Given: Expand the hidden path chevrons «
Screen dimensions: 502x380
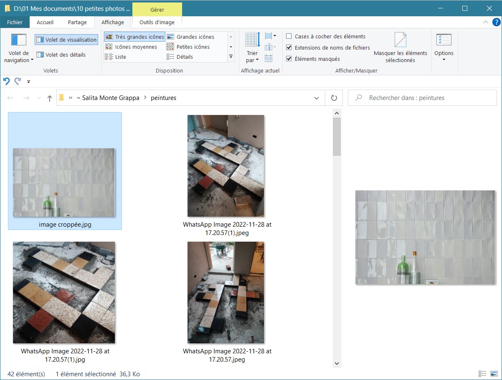Looking at the screenshot, I should pyautogui.click(x=71, y=98).
